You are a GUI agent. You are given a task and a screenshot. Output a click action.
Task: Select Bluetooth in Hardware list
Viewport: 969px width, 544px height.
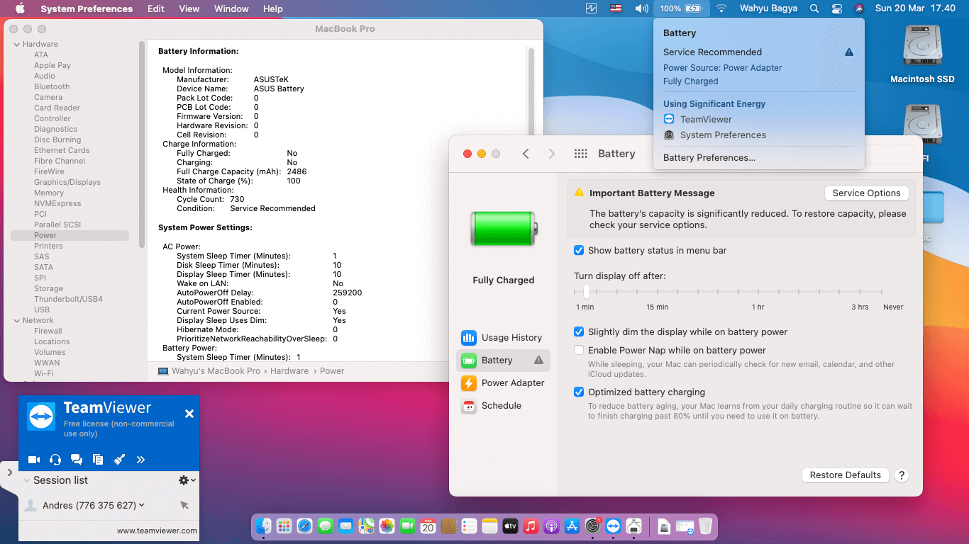[x=52, y=87]
